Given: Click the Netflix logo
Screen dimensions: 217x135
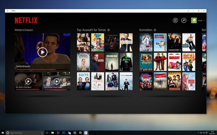Looking at the screenshot, I should 26,21.
